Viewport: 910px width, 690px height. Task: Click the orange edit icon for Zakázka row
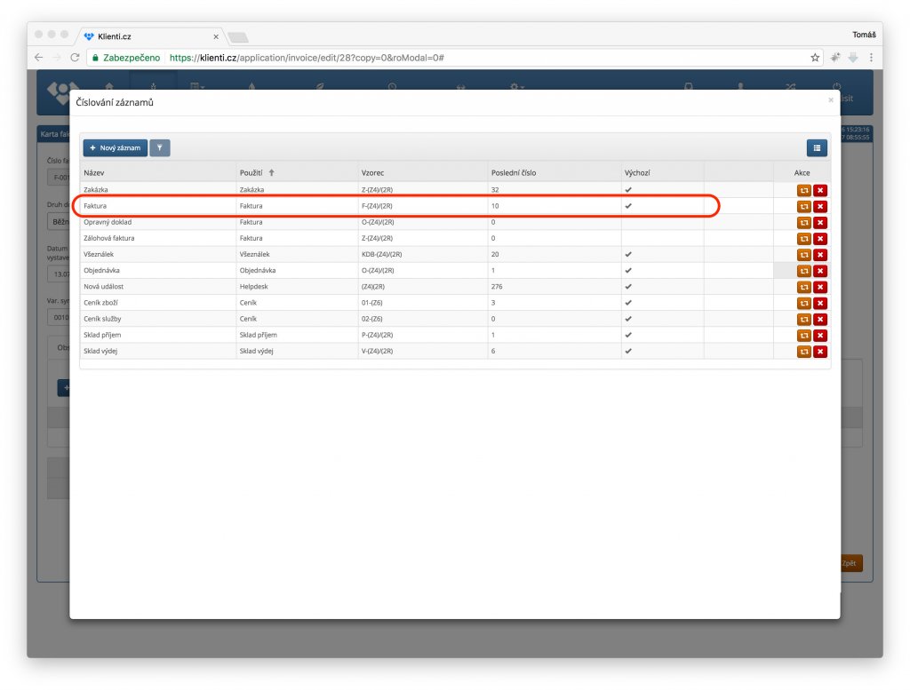804,190
